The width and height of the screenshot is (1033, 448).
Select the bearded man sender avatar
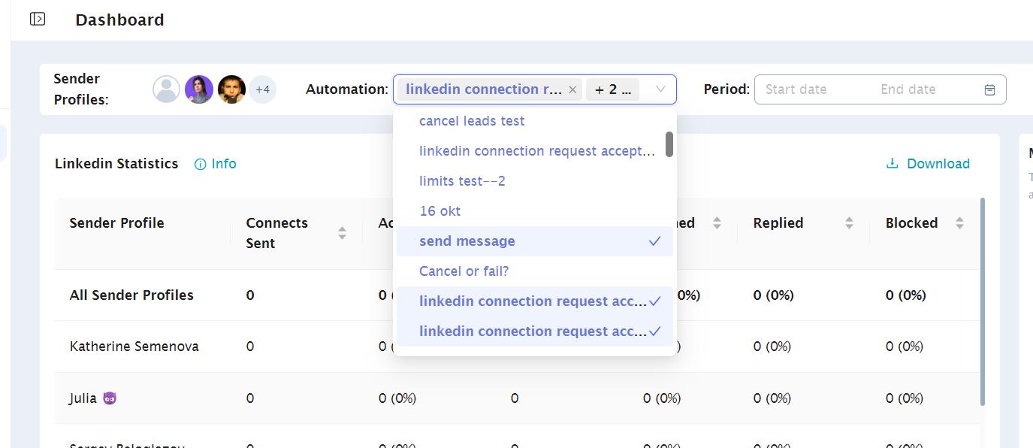pyautogui.click(x=231, y=89)
